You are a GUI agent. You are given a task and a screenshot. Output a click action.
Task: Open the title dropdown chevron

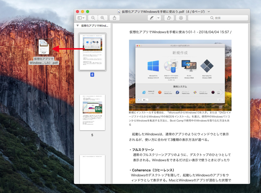(209, 11)
